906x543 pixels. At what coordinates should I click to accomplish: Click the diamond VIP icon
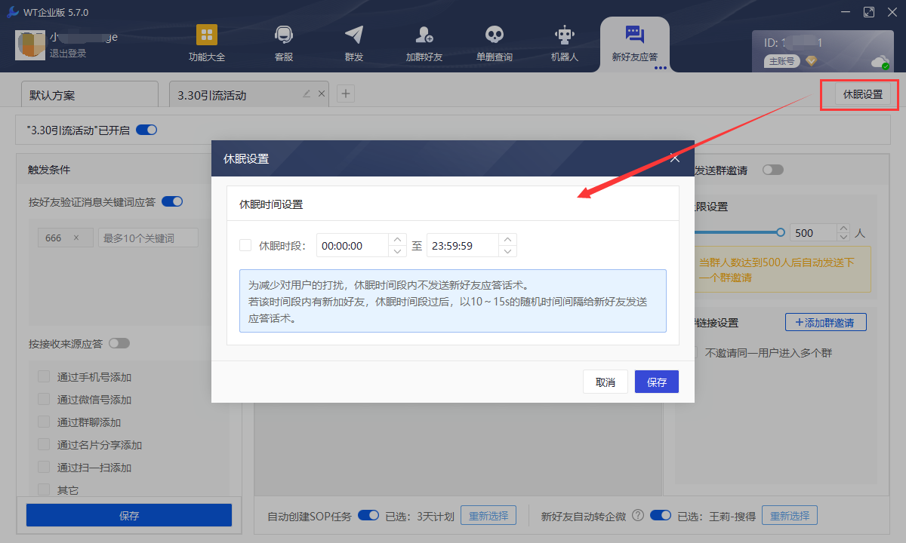811,61
